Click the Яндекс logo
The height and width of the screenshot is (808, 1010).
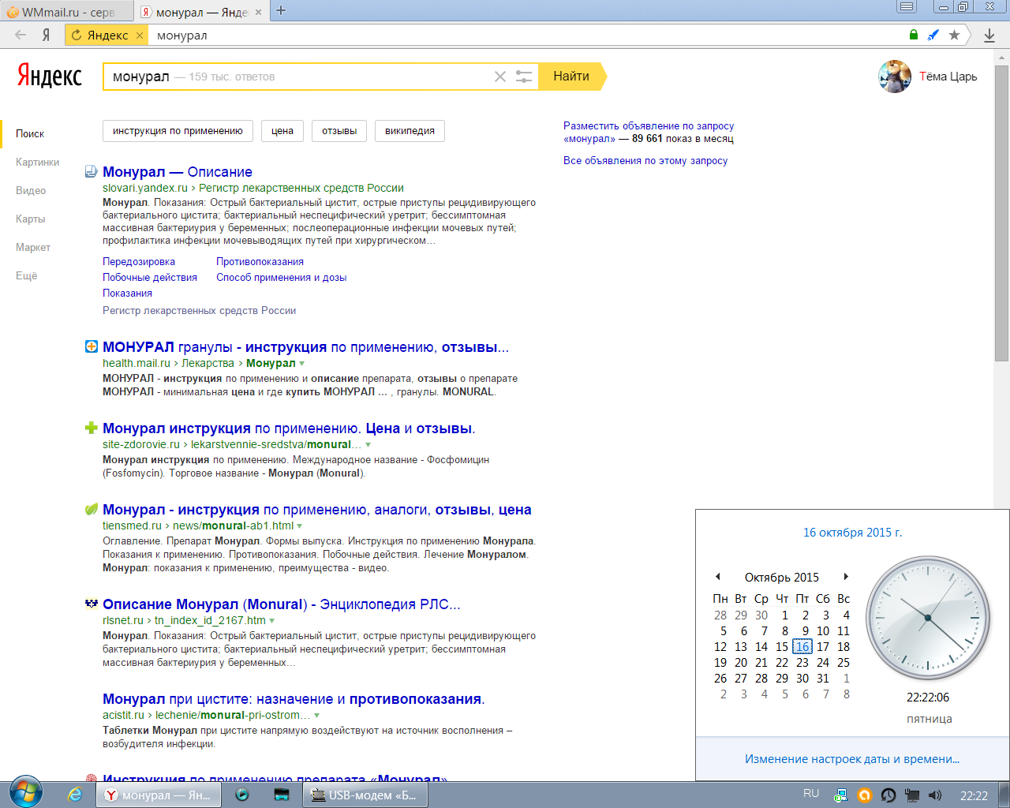tap(50, 76)
